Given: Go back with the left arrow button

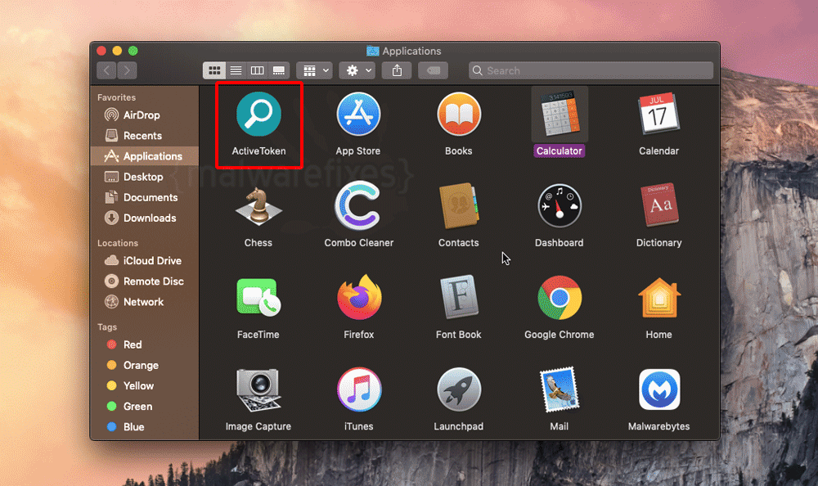Looking at the screenshot, I should click(x=106, y=70).
